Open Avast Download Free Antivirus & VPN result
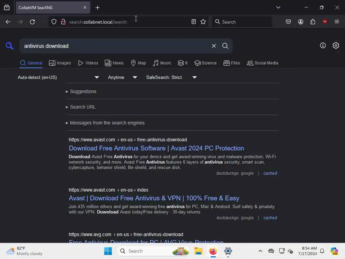Image resolution: width=345 pixels, height=259 pixels. pos(154,198)
